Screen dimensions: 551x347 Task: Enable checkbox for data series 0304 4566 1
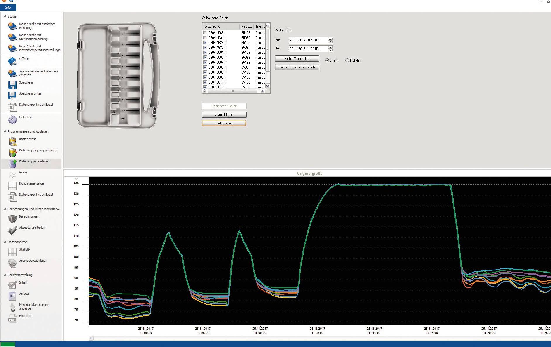(x=205, y=33)
